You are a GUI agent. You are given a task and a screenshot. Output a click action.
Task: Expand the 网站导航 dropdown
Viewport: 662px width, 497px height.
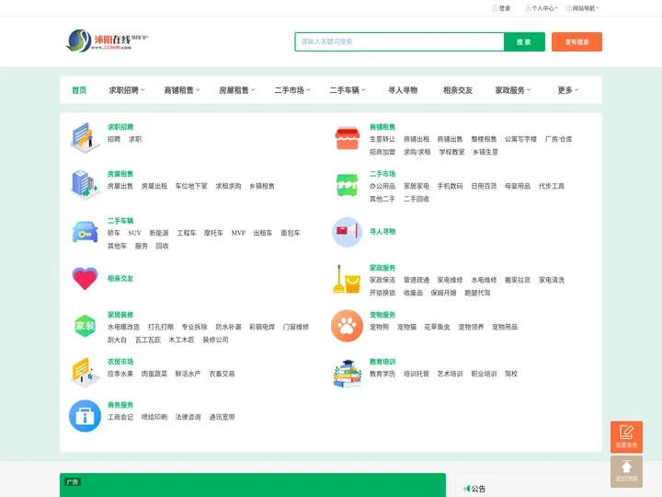[x=582, y=8]
